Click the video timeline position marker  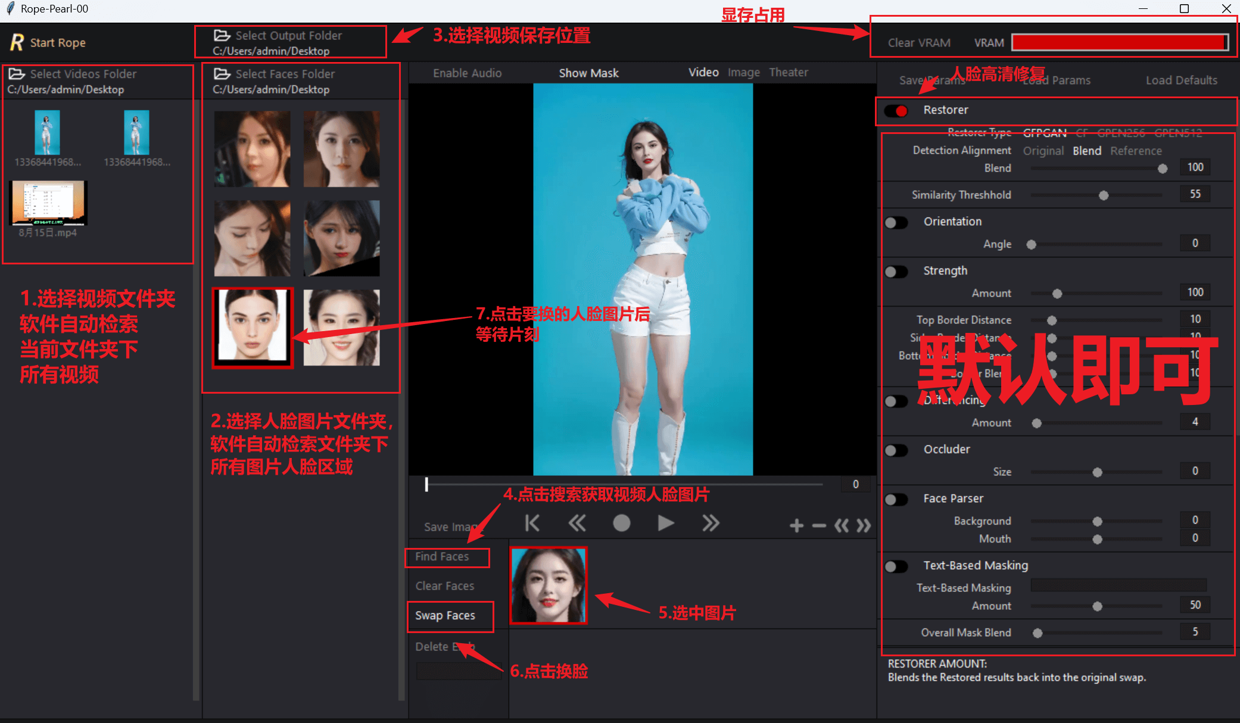click(426, 485)
